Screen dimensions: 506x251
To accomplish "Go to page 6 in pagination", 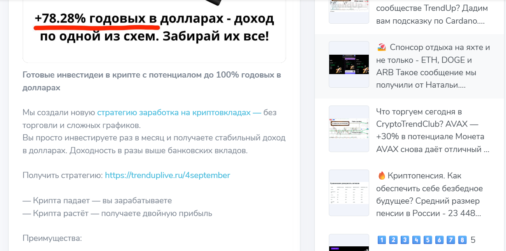I will click(439, 240).
